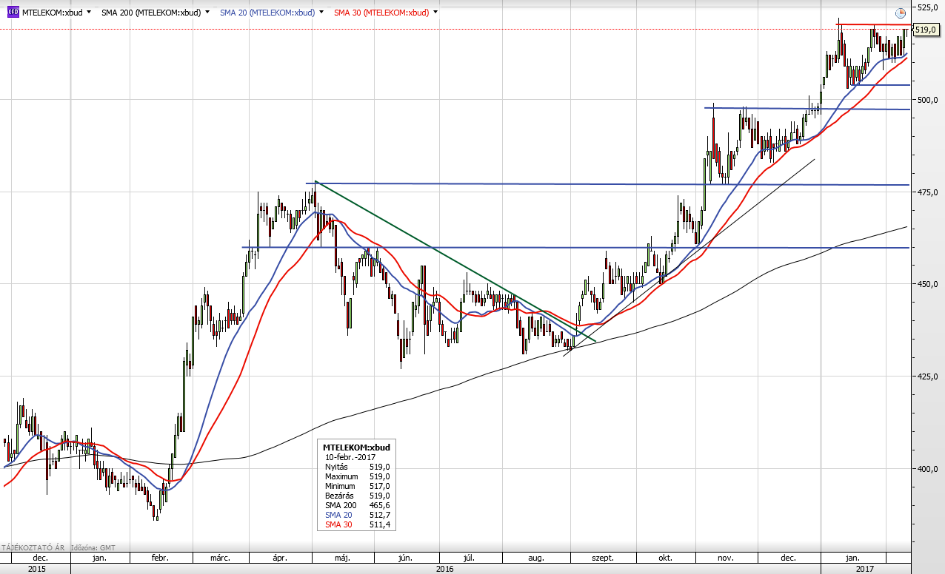945x574 pixels.
Task: Expand the SMA 200 indicator dropdown arrow
Action: click(207, 13)
